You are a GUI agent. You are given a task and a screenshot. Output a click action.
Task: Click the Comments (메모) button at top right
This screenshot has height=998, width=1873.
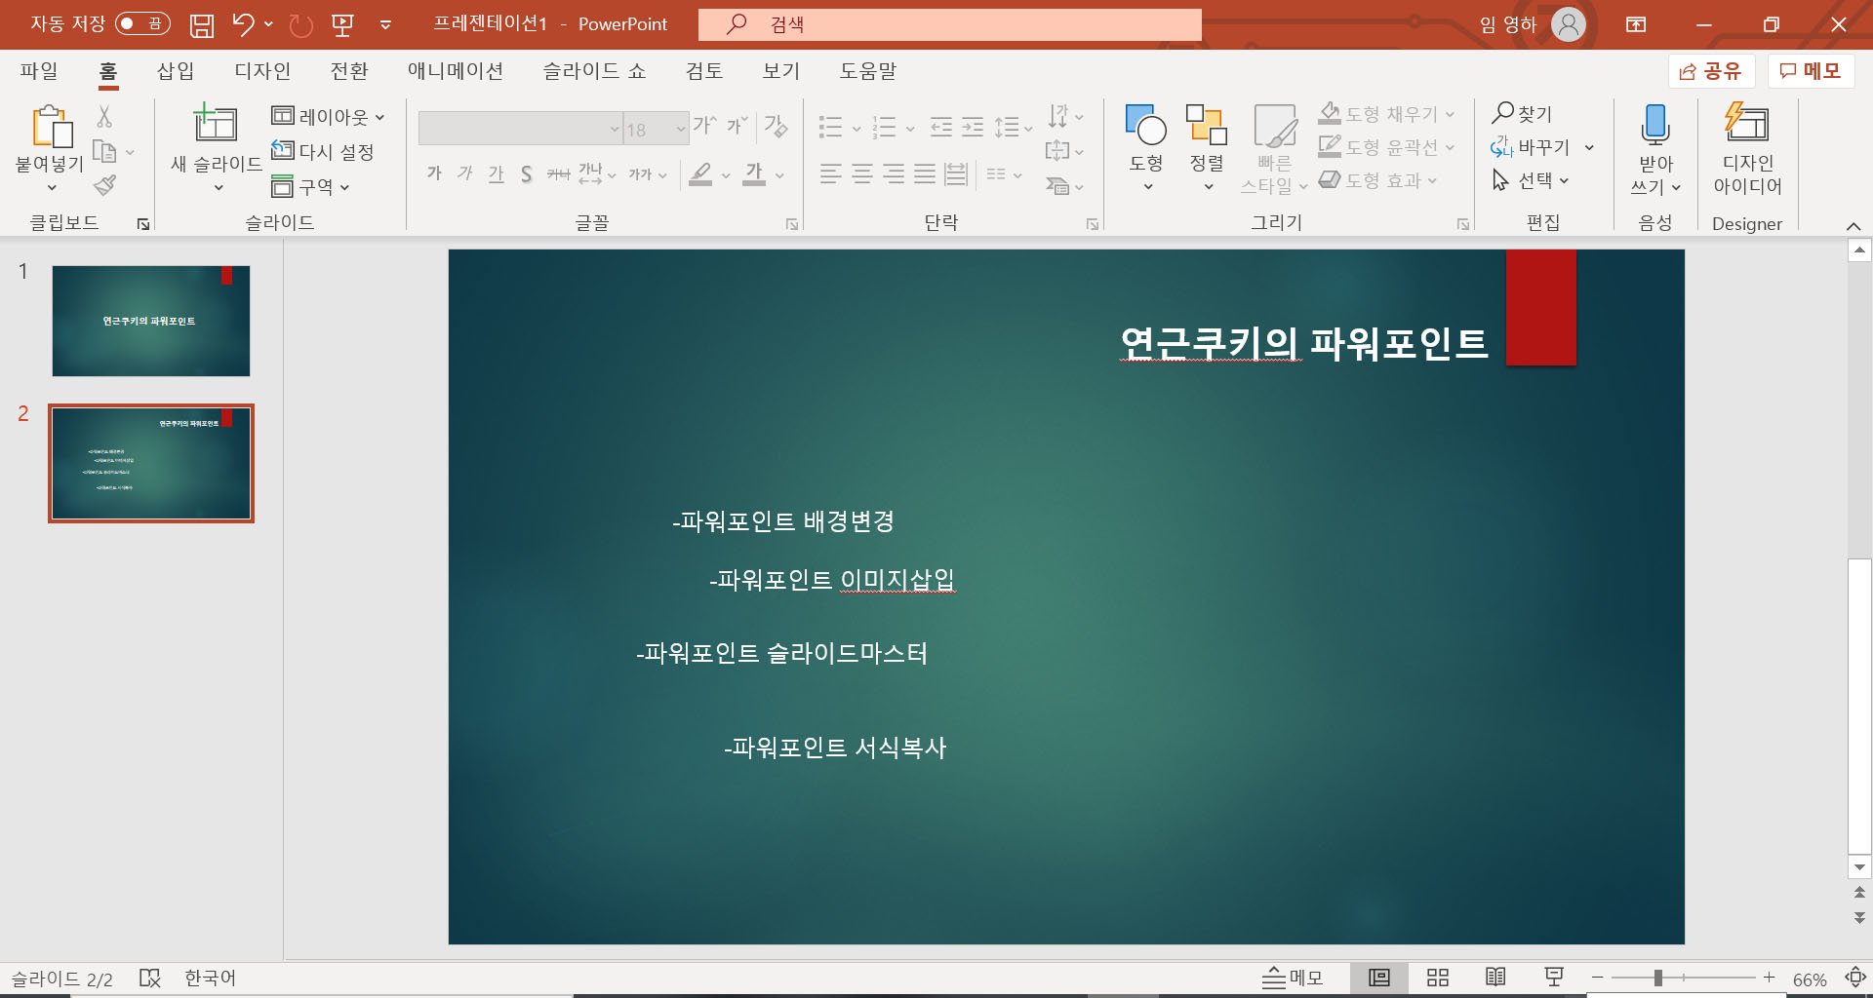(1811, 70)
